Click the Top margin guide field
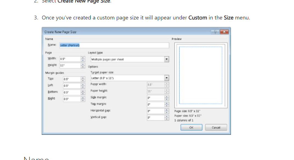This screenshot has height=160, width=294. point(72,79)
